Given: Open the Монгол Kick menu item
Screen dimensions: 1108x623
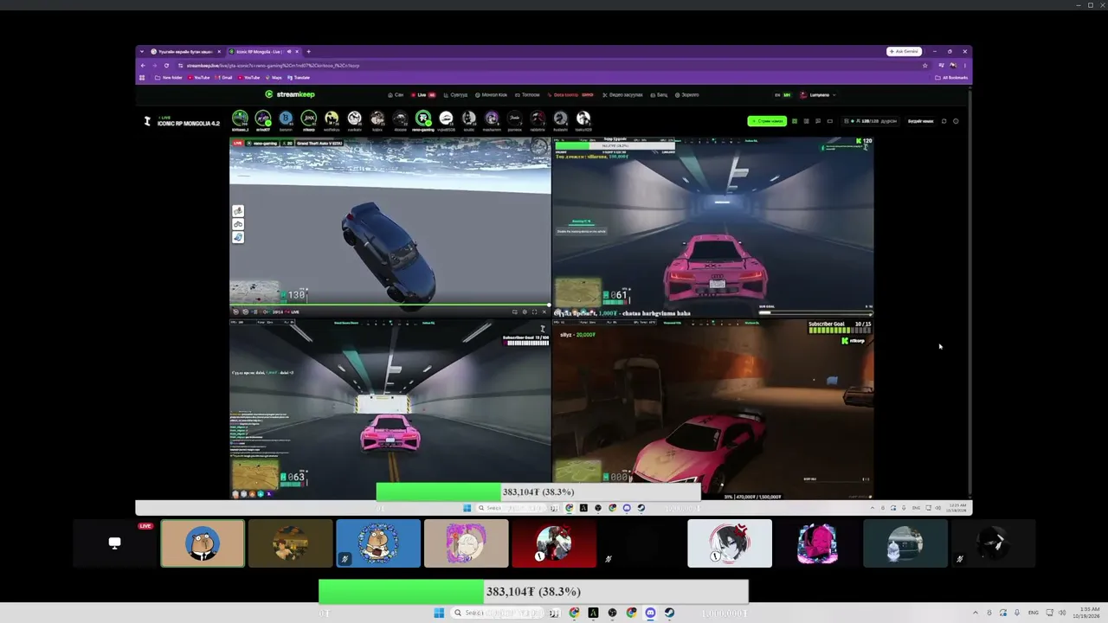Looking at the screenshot, I should point(491,95).
